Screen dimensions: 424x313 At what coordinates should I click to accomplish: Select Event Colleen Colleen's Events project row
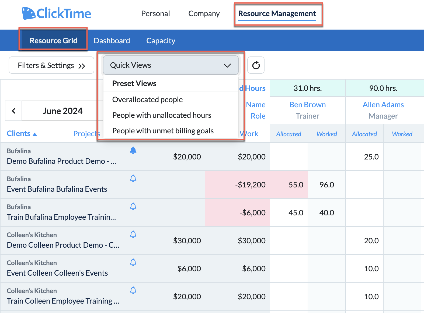pos(57,273)
